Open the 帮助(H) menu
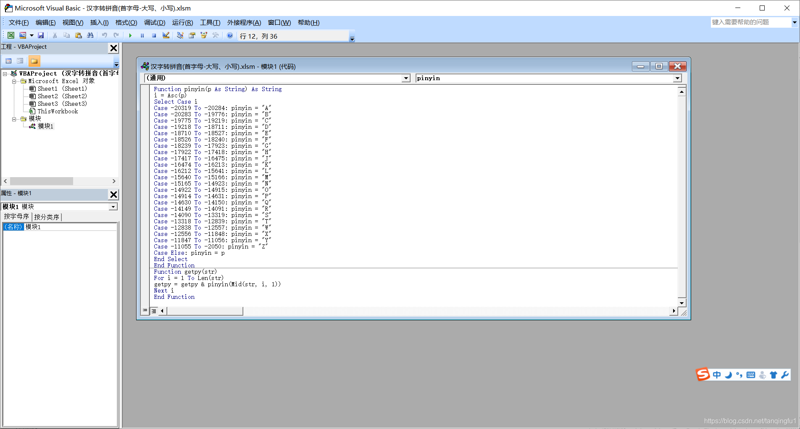Image resolution: width=800 pixels, height=429 pixels. tap(308, 23)
